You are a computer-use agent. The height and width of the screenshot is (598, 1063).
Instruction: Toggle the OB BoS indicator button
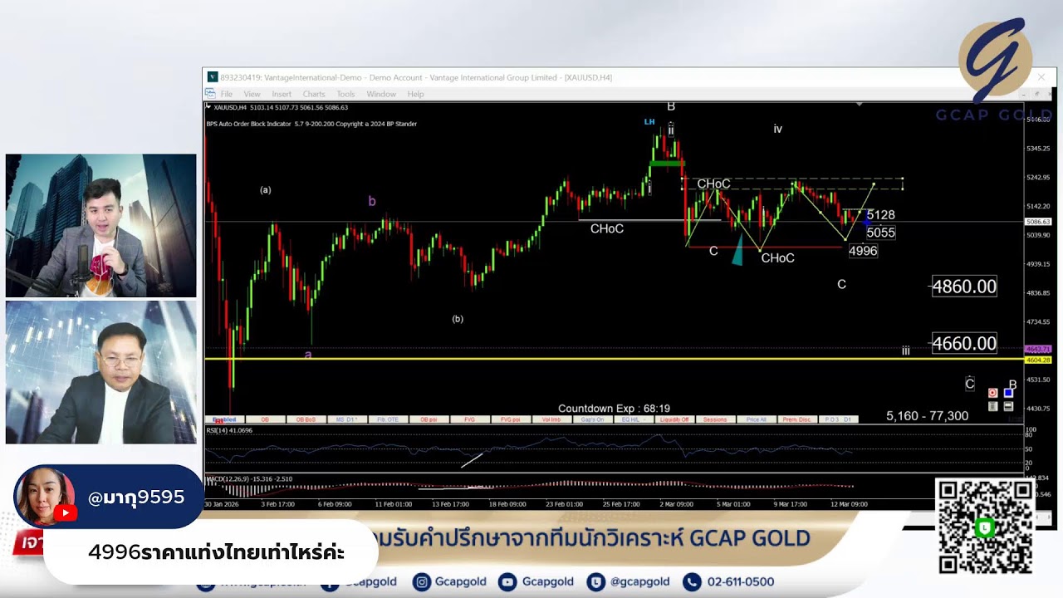point(306,419)
